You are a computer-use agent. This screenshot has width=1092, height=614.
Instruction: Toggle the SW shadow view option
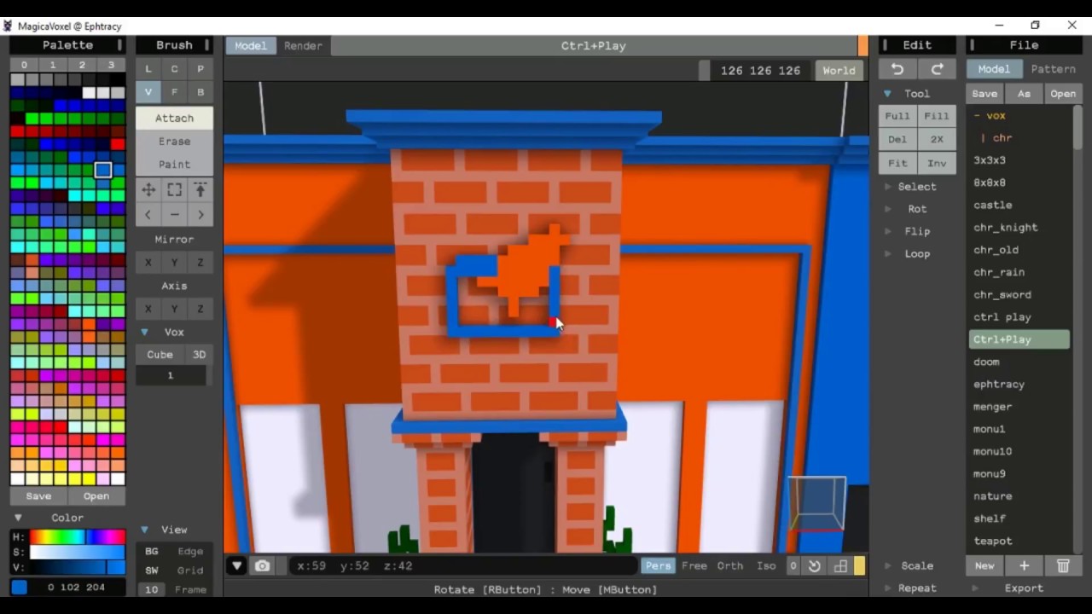152,571
